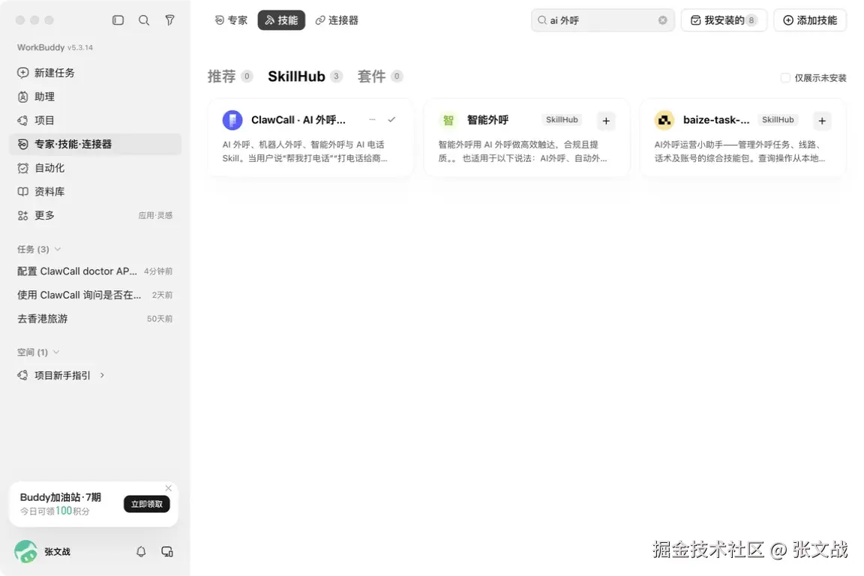Viewport: 864px width, 576px height.
Task: Install 智能外呼 with plus button
Action: [x=605, y=121]
